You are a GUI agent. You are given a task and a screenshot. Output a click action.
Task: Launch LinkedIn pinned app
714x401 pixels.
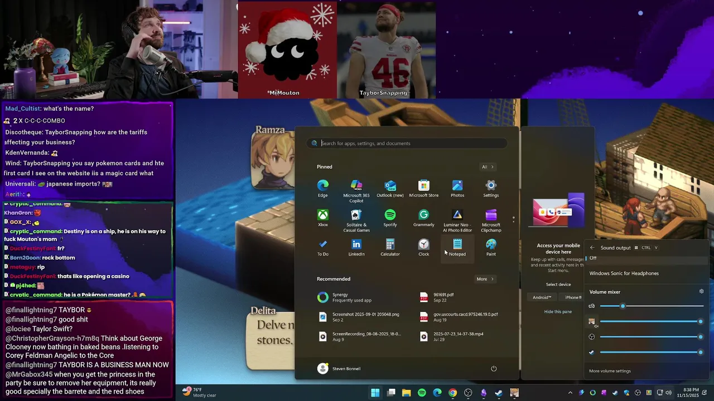pos(356,247)
